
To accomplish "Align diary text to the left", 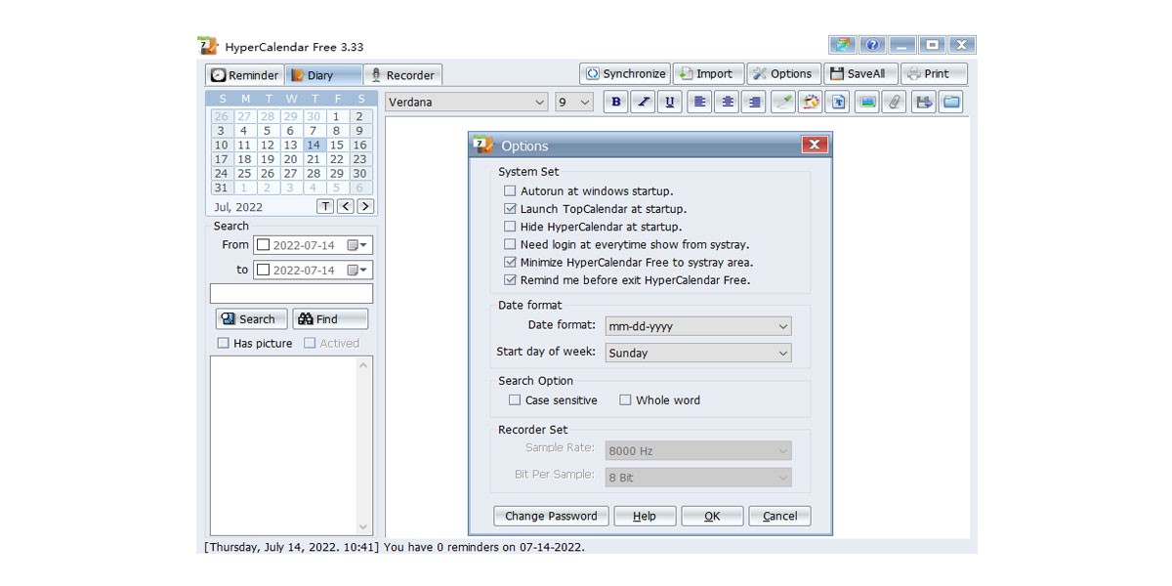I will coord(699,102).
